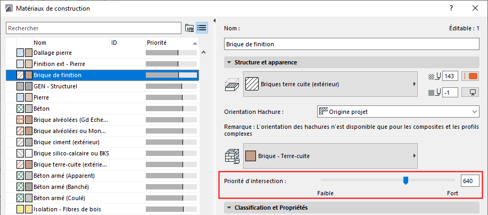Collapse the left panel with the arrow
The image size is (488, 215).
pos(214,21)
